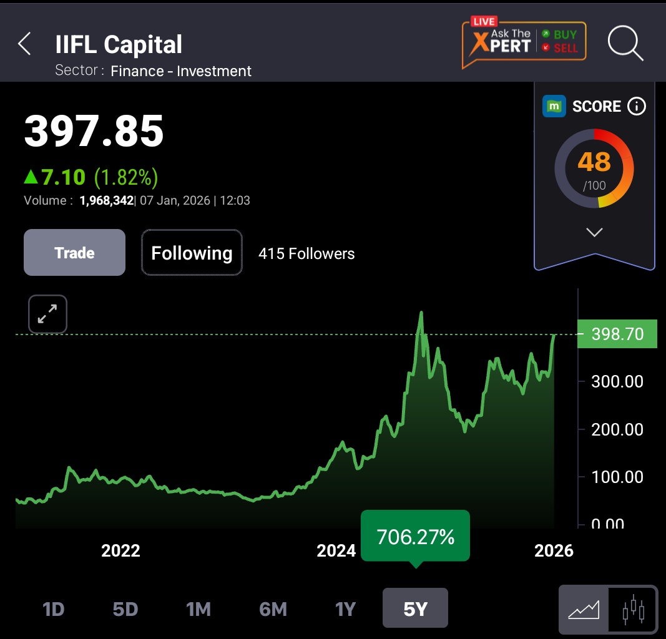Tap the 2024 axis label

pyautogui.click(x=336, y=550)
